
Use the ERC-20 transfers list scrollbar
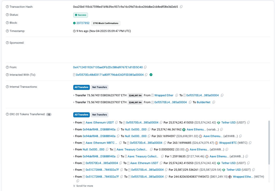click(x=269, y=142)
